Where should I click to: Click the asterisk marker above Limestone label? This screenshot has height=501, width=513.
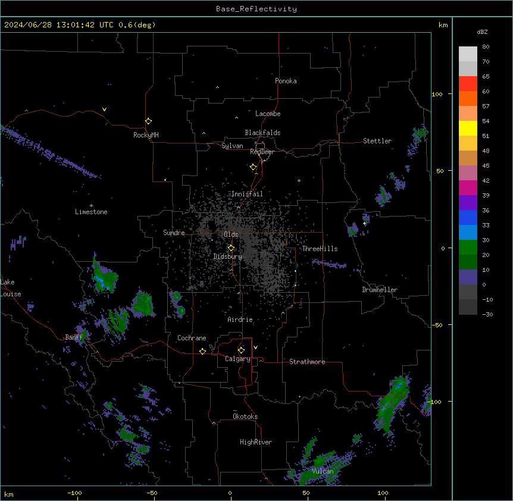pos(91,206)
